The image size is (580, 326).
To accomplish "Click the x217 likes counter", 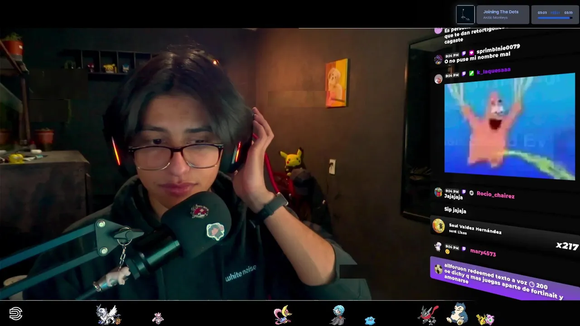I will click(x=567, y=246).
